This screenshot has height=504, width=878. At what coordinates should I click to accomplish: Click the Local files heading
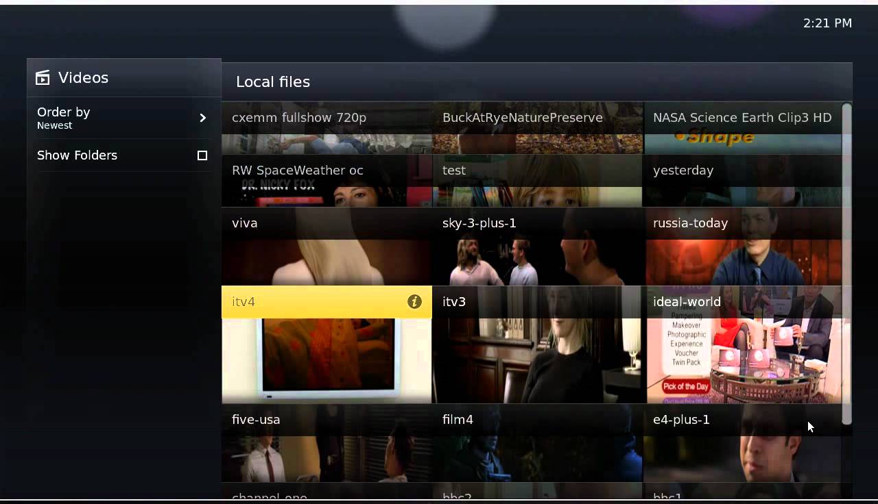coord(273,82)
